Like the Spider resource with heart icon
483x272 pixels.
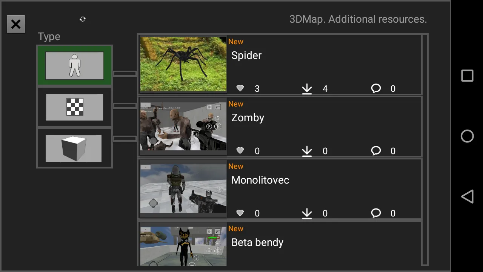[240, 88]
